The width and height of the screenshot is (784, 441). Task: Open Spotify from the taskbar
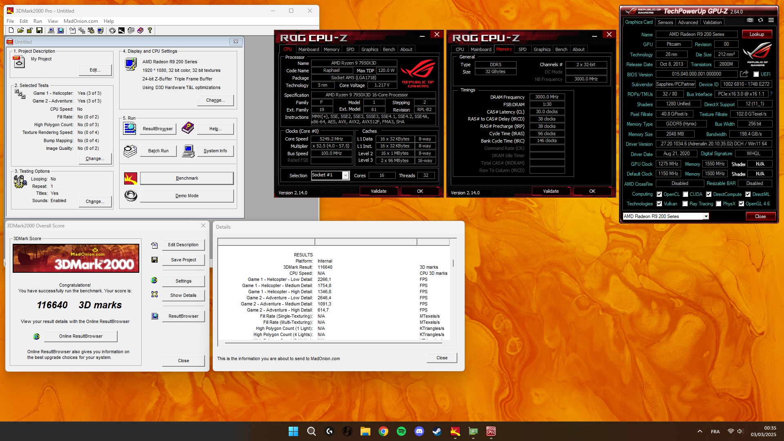pyautogui.click(x=401, y=431)
